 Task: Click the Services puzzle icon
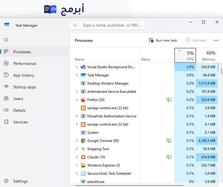tap(6, 122)
